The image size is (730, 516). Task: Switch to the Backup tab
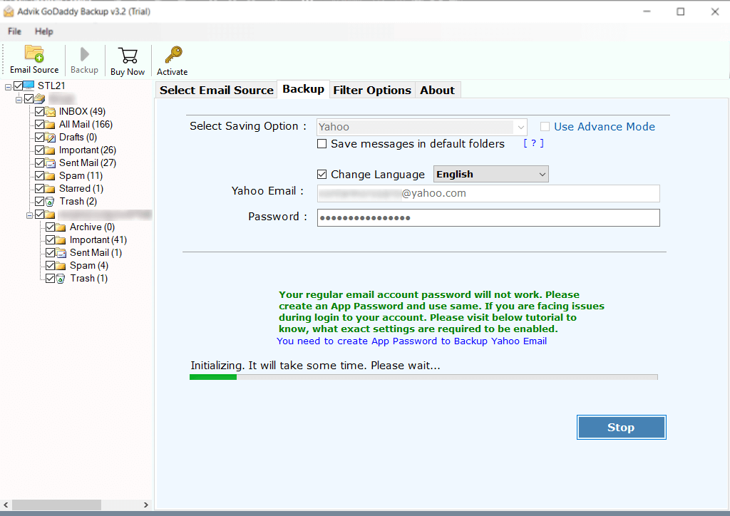coord(304,89)
